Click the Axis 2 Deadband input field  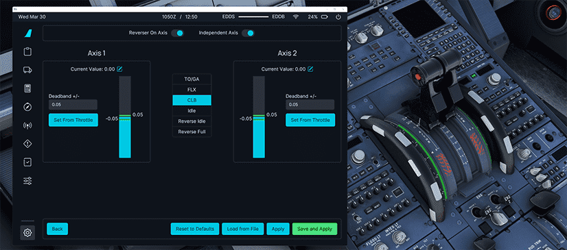point(310,105)
